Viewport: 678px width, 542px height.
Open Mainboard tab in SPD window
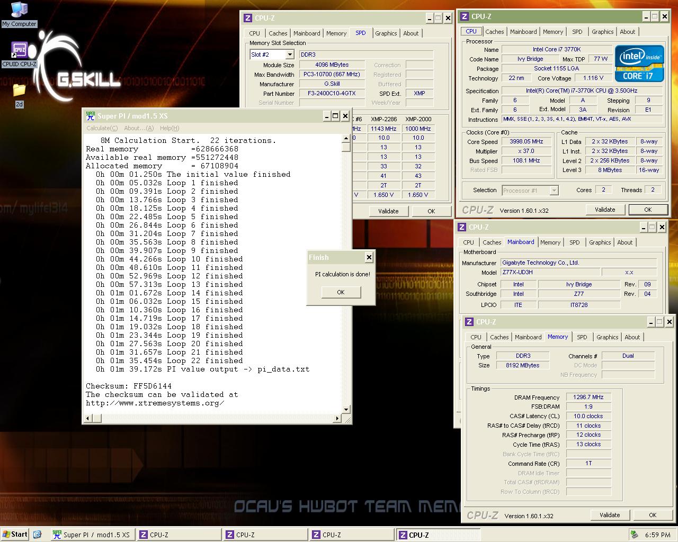pyautogui.click(x=307, y=33)
